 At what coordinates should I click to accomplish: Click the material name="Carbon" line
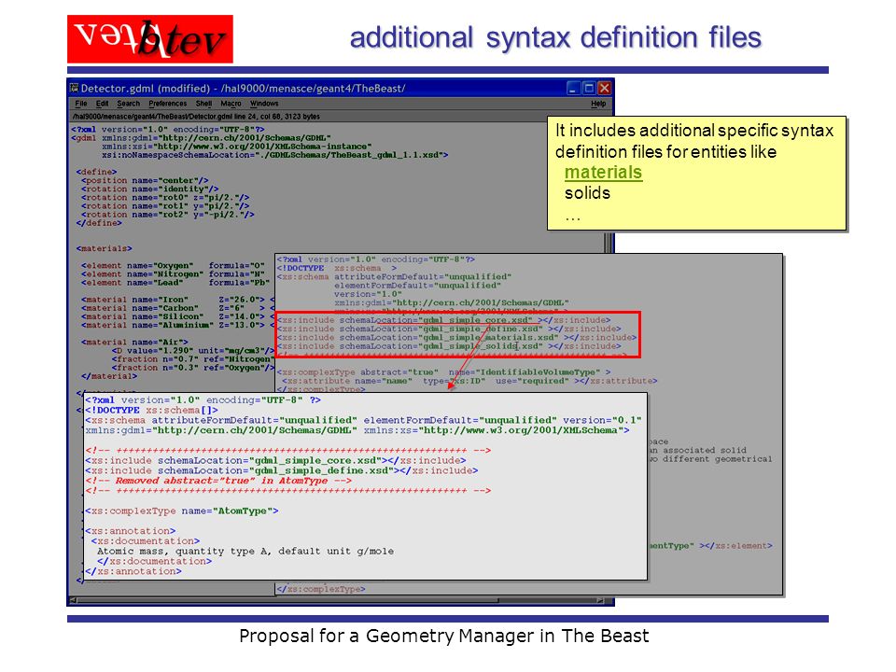pos(177,308)
